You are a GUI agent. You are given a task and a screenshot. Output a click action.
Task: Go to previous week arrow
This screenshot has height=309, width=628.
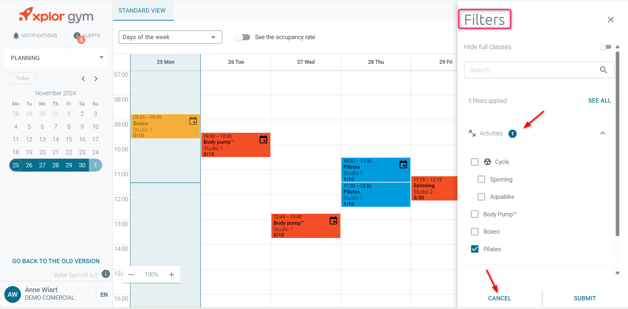click(83, 79)
